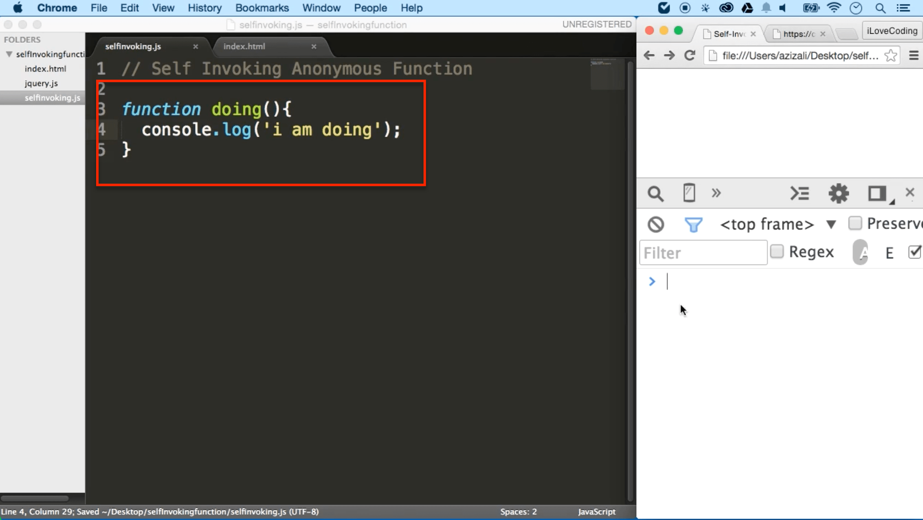Click the DevTools inspect element magnifier icon
Screen dimensions: 923x520
tap(655, 194)
